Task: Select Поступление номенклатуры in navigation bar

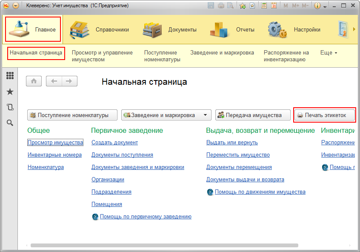Action: 162,56
